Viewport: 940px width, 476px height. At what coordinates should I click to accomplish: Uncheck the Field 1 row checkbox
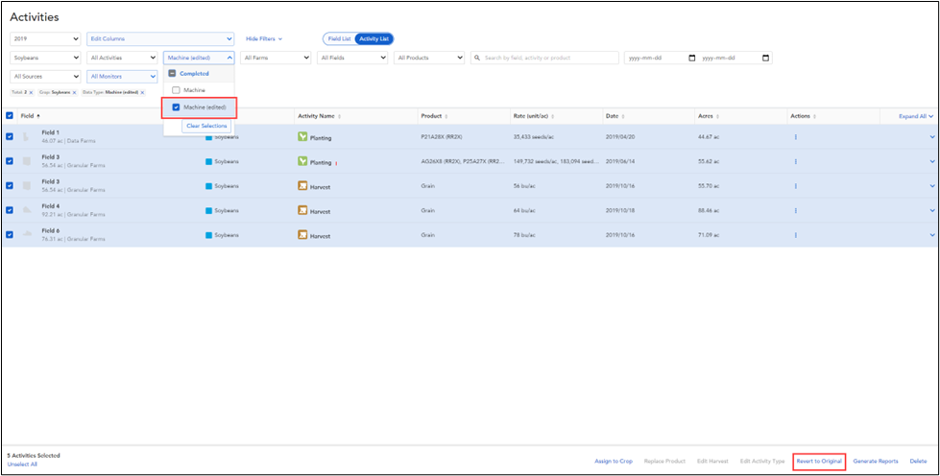click(10, 136)
